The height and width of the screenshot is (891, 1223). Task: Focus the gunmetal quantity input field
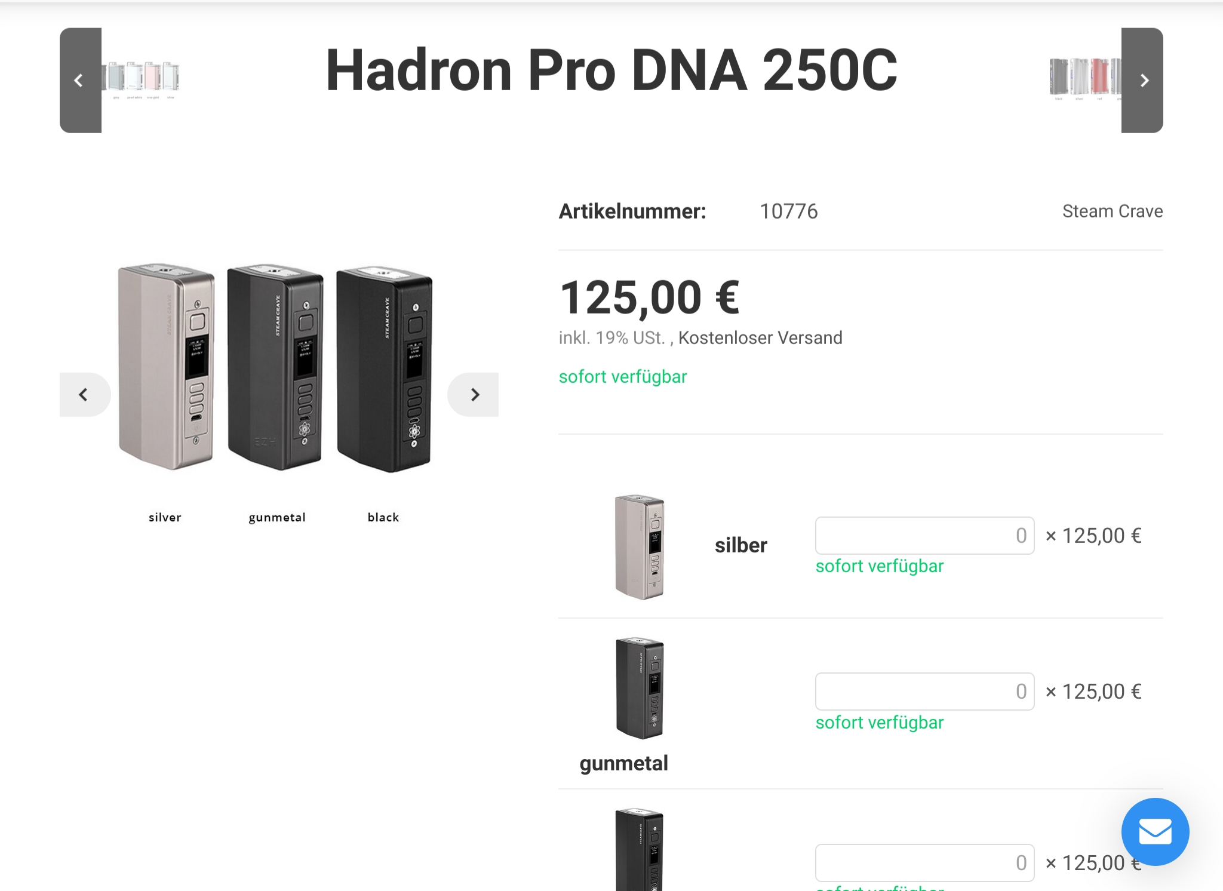pyautogui.click(x=924, y=692)
